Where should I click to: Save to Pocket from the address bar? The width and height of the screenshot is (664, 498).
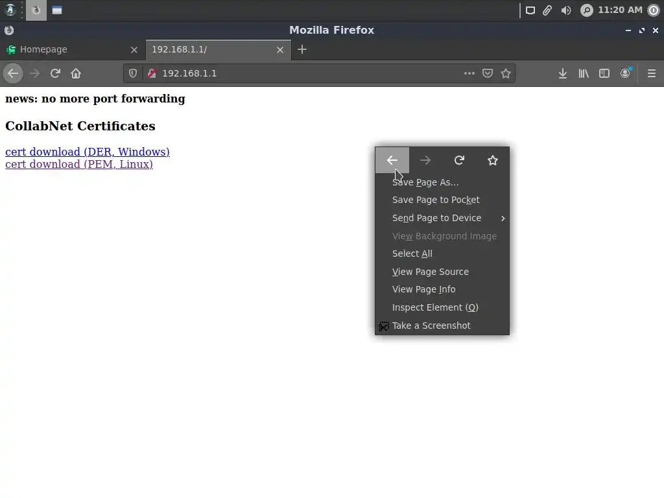coord(488,73)
